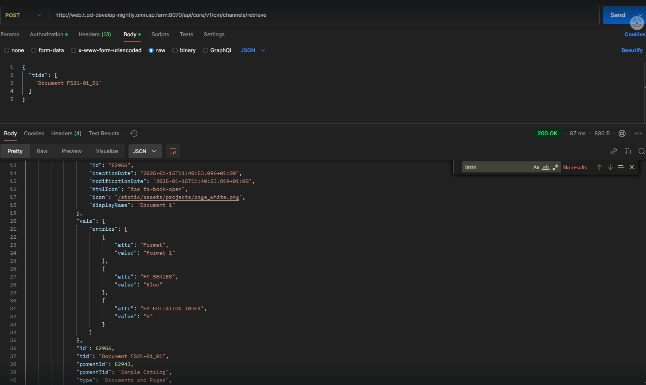Screen dimensions: 646x385
Task: Choose GraphQL body type
Action: [x=218, y=50]
